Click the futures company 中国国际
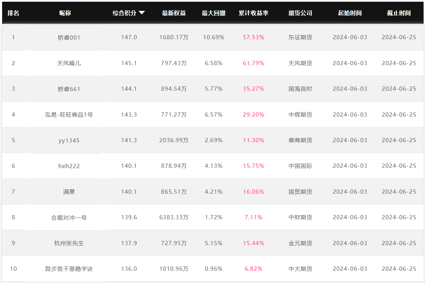425x283 pixels. (x=300, y=166)
